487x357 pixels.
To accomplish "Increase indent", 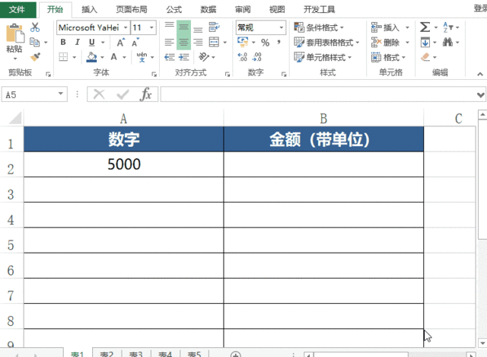I will 184,57.
